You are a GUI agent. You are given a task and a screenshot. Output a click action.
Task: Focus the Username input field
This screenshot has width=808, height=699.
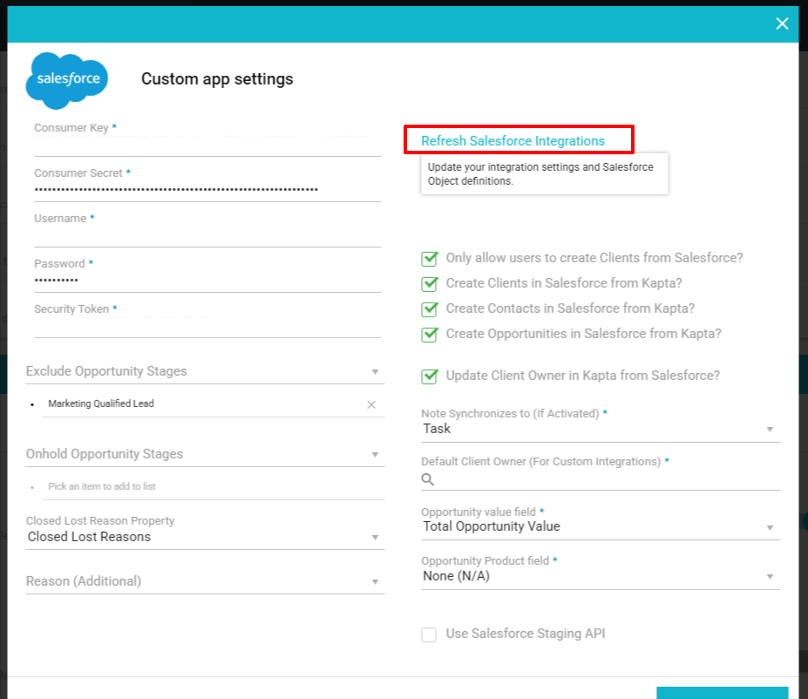pos(207,235)
